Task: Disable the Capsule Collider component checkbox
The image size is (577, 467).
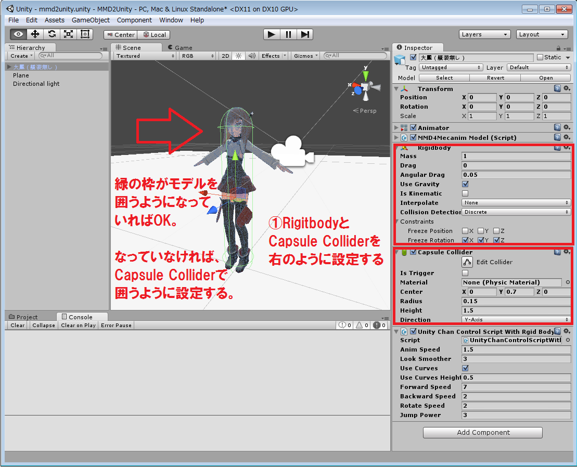Action: [x=413, y=252]
